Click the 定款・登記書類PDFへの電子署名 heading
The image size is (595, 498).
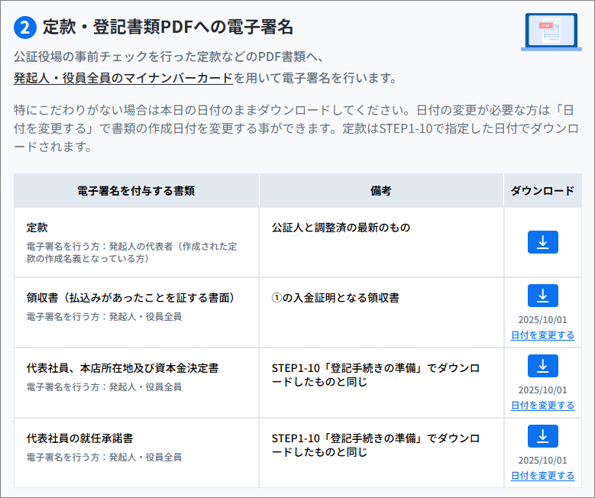[x=167, y=27]
